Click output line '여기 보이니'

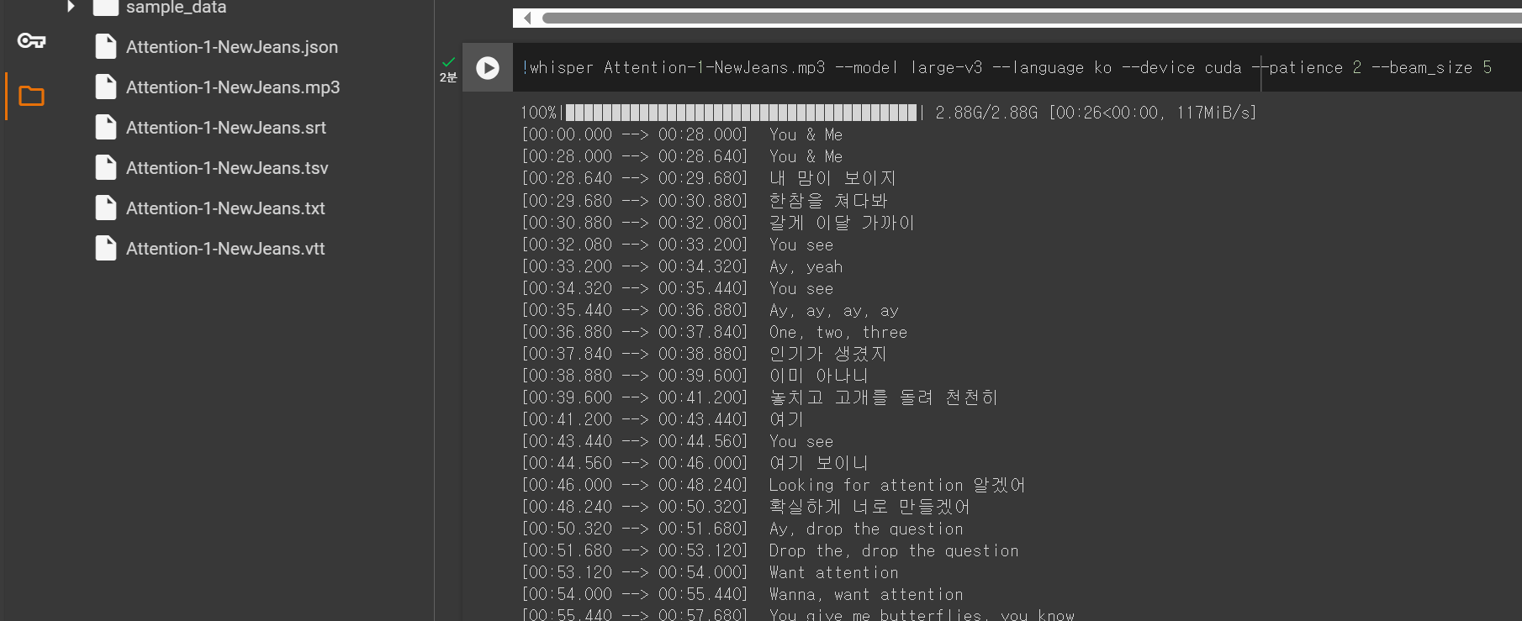(818, 463)
